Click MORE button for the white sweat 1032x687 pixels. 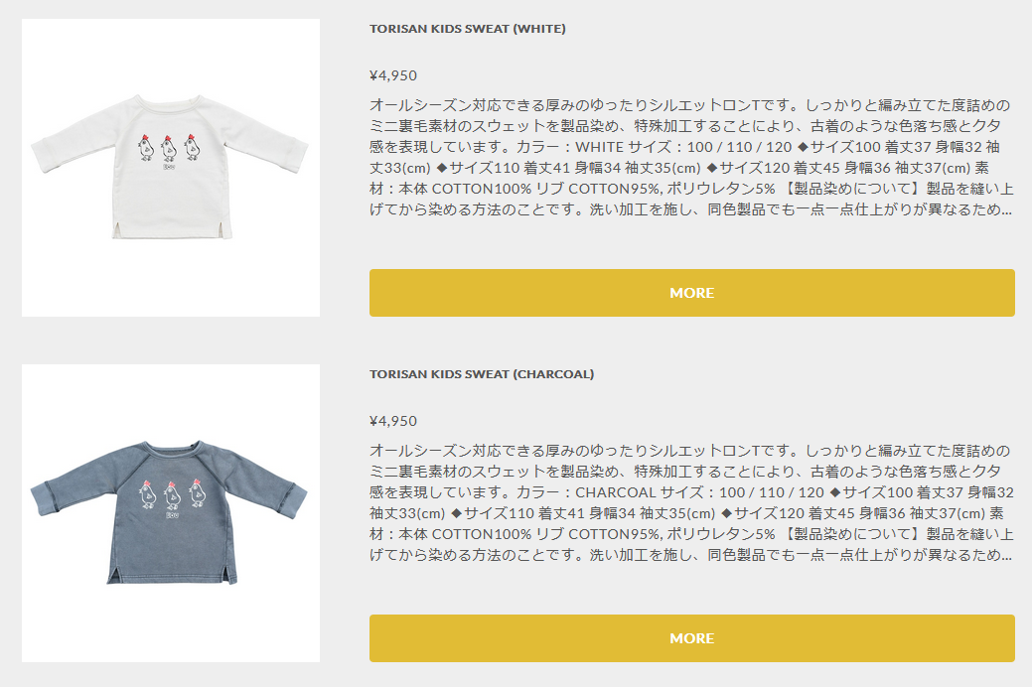(691, 293)
